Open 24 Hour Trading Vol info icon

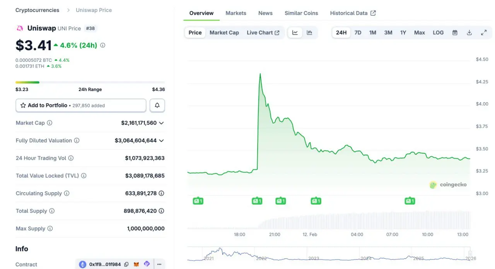[x=71, y=158]
